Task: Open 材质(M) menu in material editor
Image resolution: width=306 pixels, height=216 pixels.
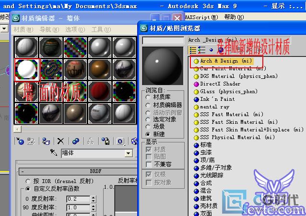Action: click(24, 30)
